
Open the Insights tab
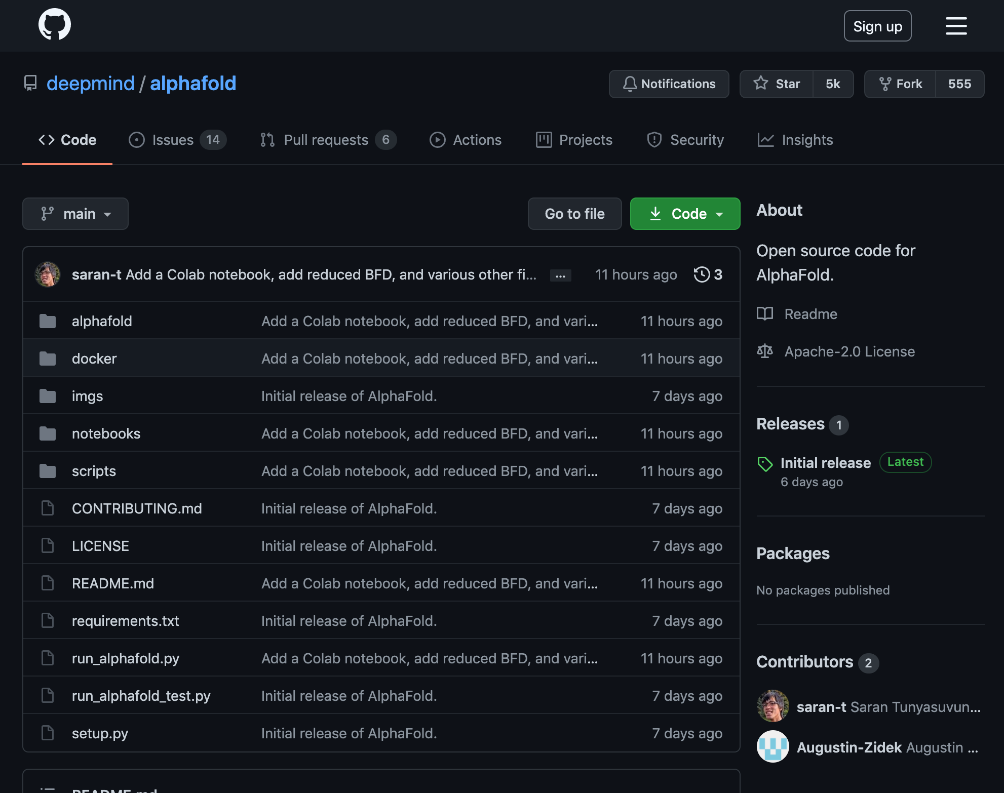(x=795, y=140)
